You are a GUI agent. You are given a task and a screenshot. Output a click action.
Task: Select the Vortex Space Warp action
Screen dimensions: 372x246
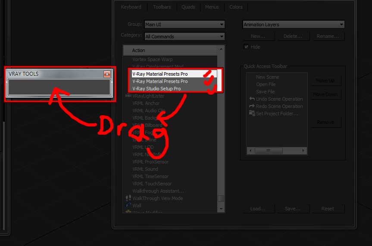tap(152, 59)
